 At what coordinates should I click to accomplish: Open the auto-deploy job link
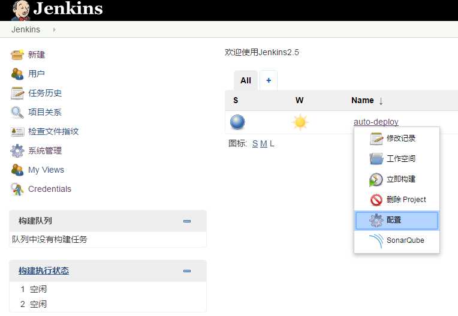(376, 122)
